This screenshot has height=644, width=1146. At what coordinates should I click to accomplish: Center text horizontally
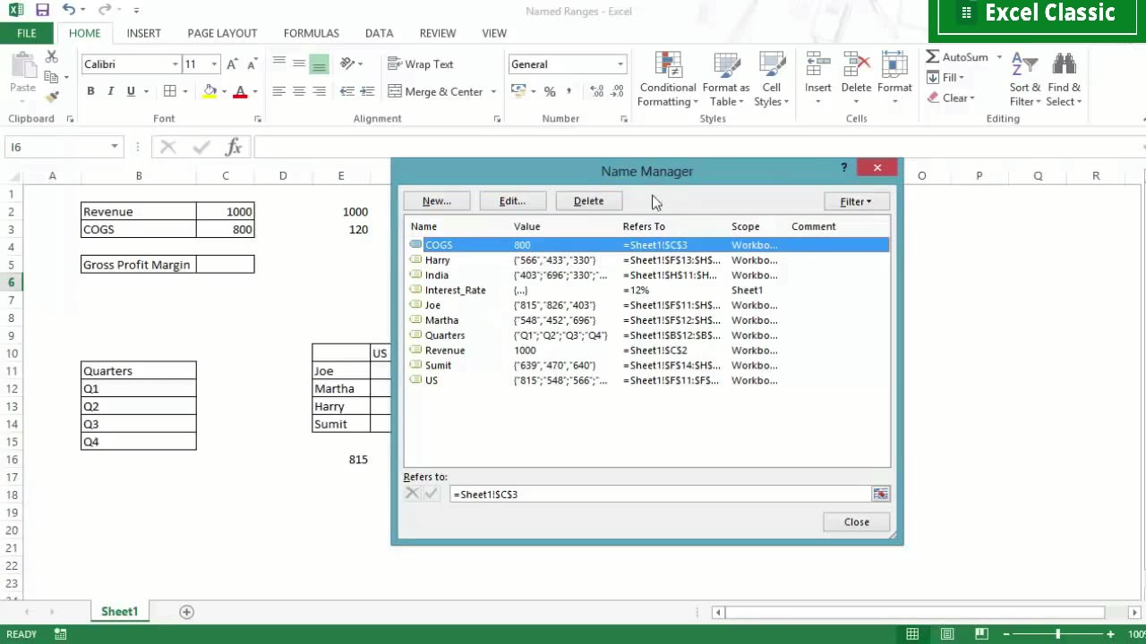coord(299,91)
